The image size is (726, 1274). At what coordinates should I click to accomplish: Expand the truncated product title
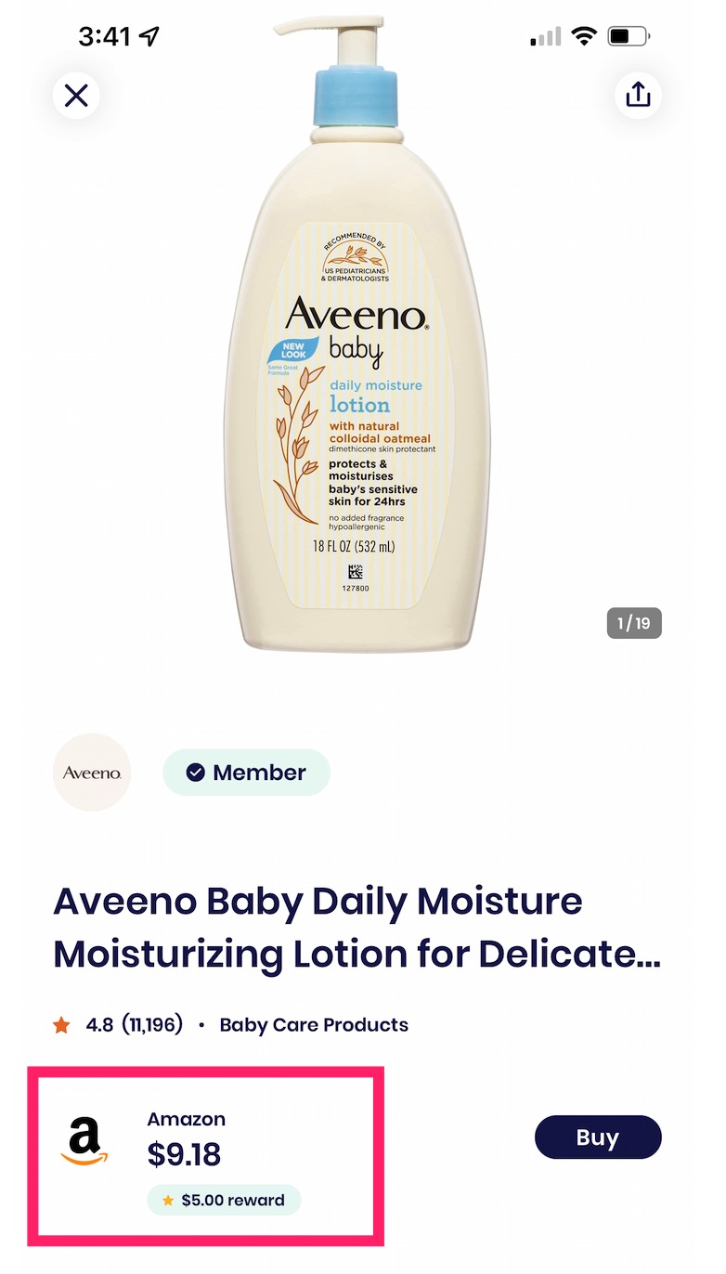pyautogui.click(x=357, y=928)
